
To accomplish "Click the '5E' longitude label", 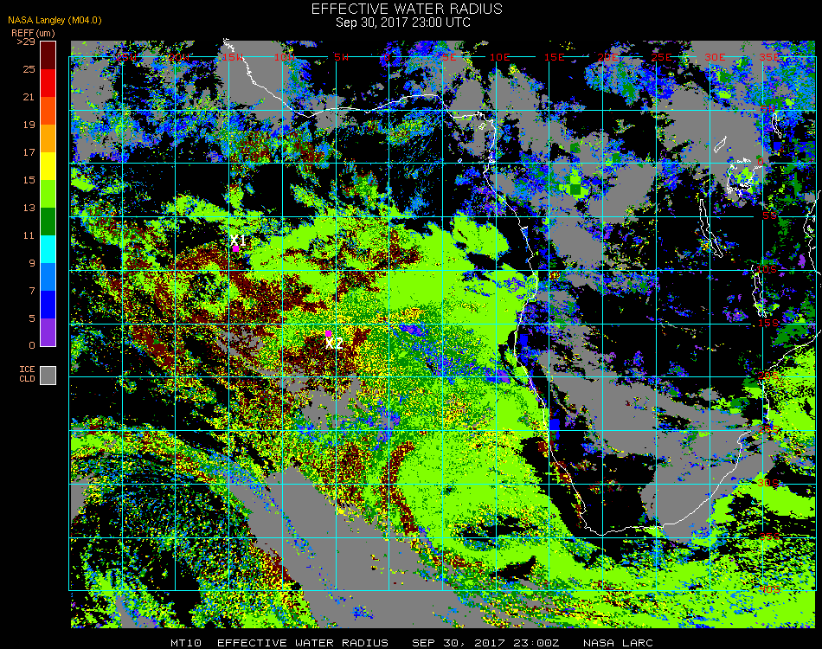I will tap(449, 57).
